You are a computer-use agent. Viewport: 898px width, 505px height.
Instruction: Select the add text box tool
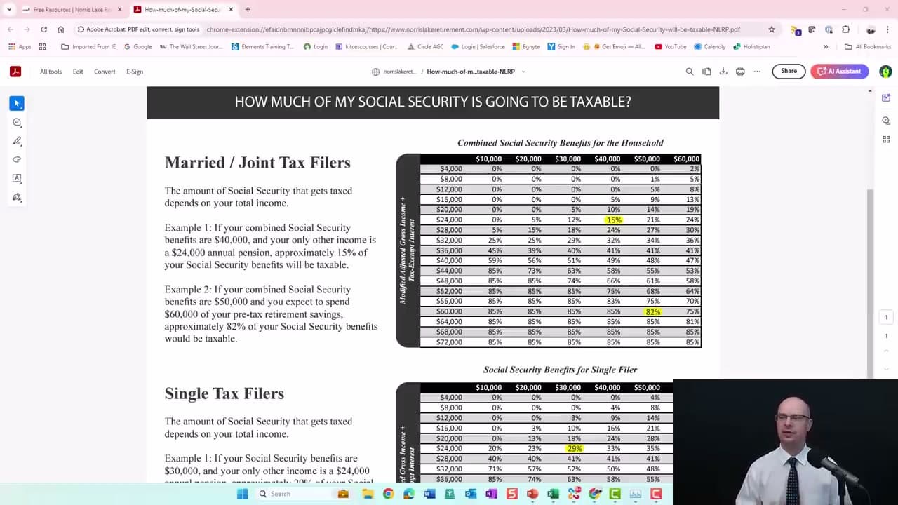pos(17,178)
